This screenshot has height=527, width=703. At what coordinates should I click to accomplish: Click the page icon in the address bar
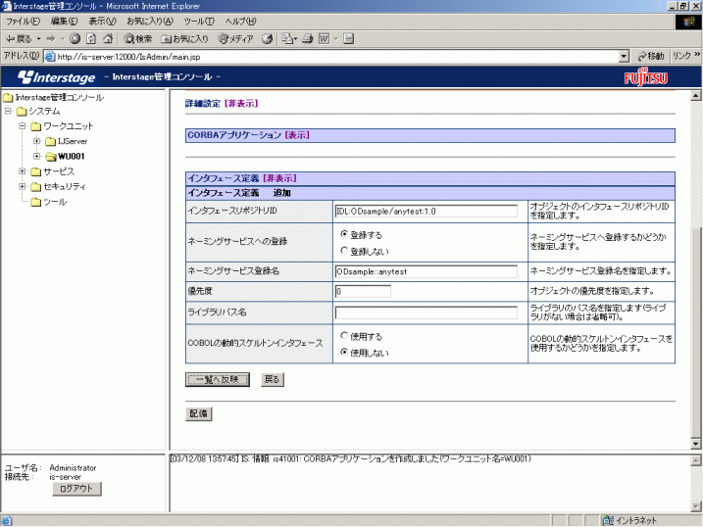[50, 57]
